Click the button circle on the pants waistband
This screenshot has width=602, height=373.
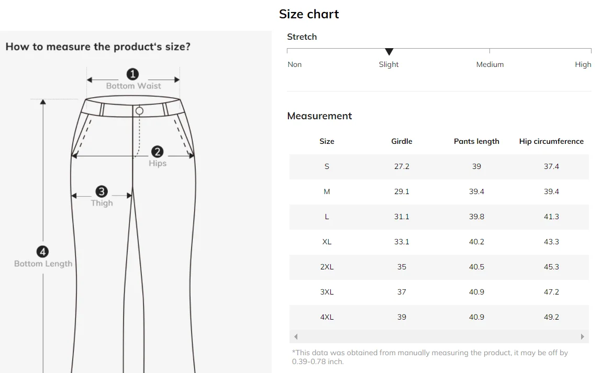[139, 111]
